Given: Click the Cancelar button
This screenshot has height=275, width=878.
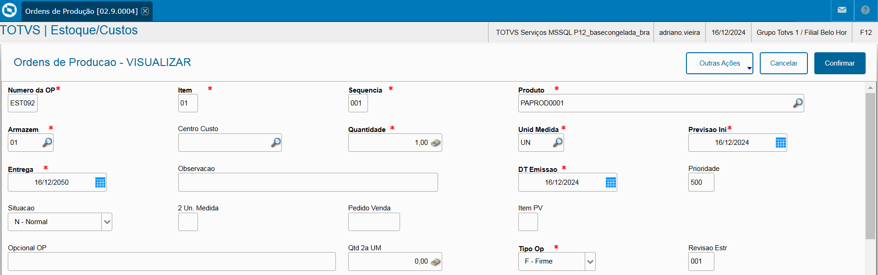Looking at the screenshot, I should (x=783, y=63).
